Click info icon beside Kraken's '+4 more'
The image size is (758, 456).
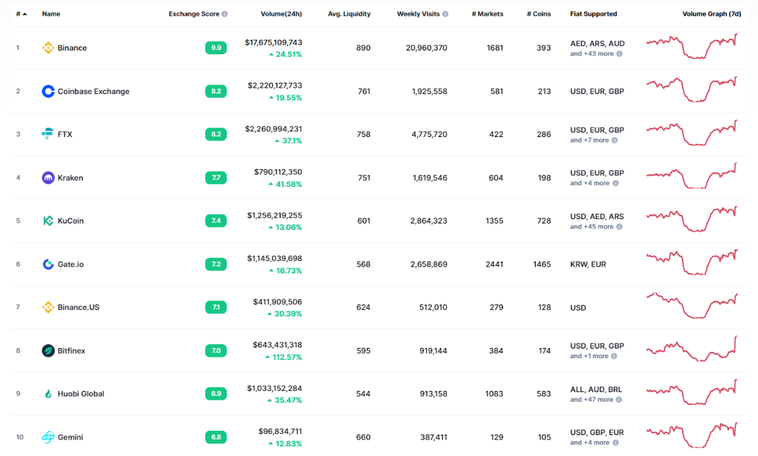(615, 183)
